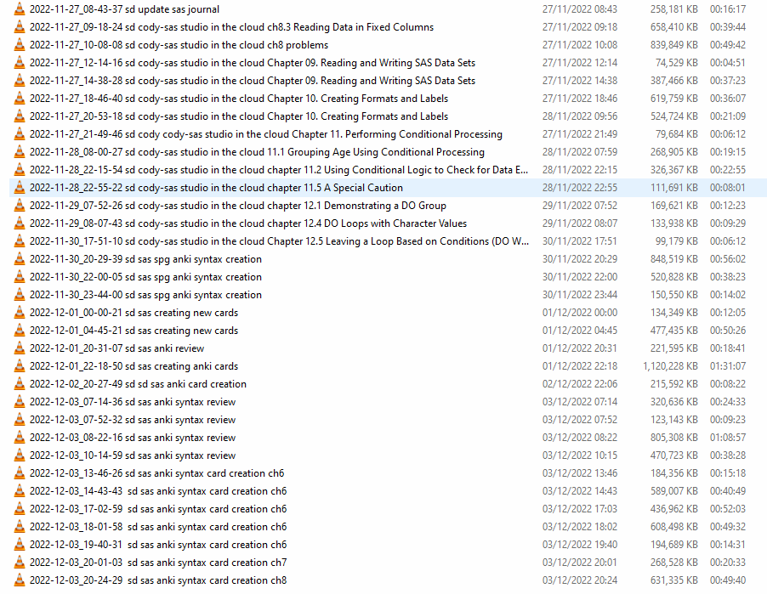The height and width of the screenshot is (594, 767).
Task: Click VLC icon of 2022-12-02_20-27-49 anki card creation
Action: coord(20,384)
